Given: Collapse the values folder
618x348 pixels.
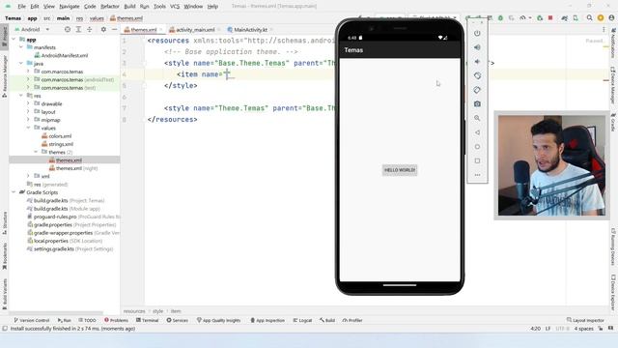Looking at the screenshot, I should click(28, 128).
